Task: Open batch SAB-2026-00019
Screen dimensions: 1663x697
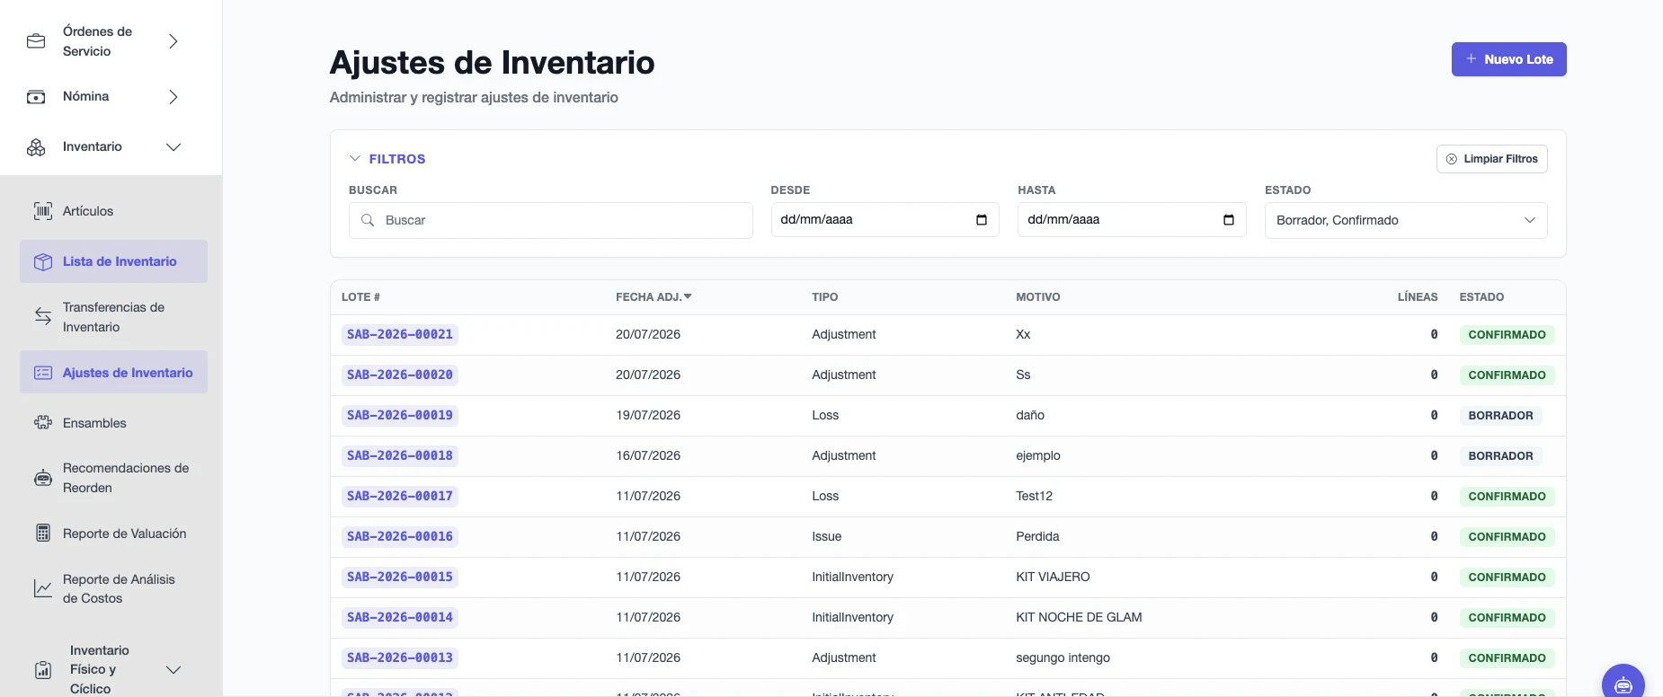Action: 400,415
